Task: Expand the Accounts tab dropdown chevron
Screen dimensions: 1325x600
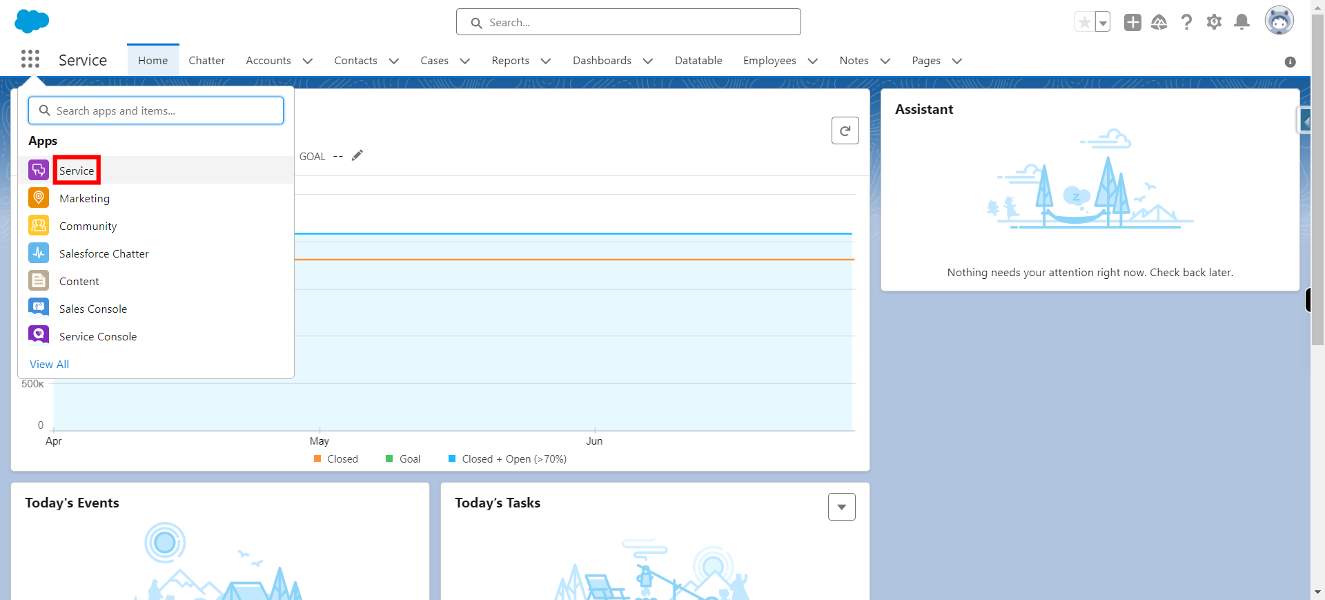Action: [x=308, y=61]
